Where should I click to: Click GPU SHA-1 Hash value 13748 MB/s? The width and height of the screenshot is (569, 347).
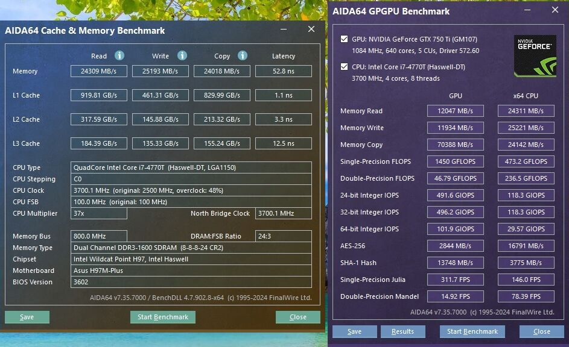pos(456,263)
